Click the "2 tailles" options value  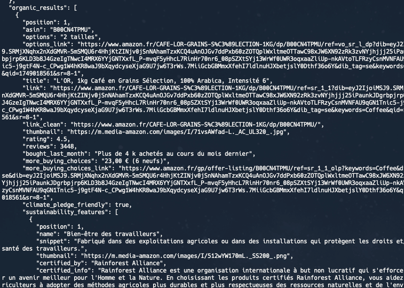pyautogui.click(x=79, y=37)
